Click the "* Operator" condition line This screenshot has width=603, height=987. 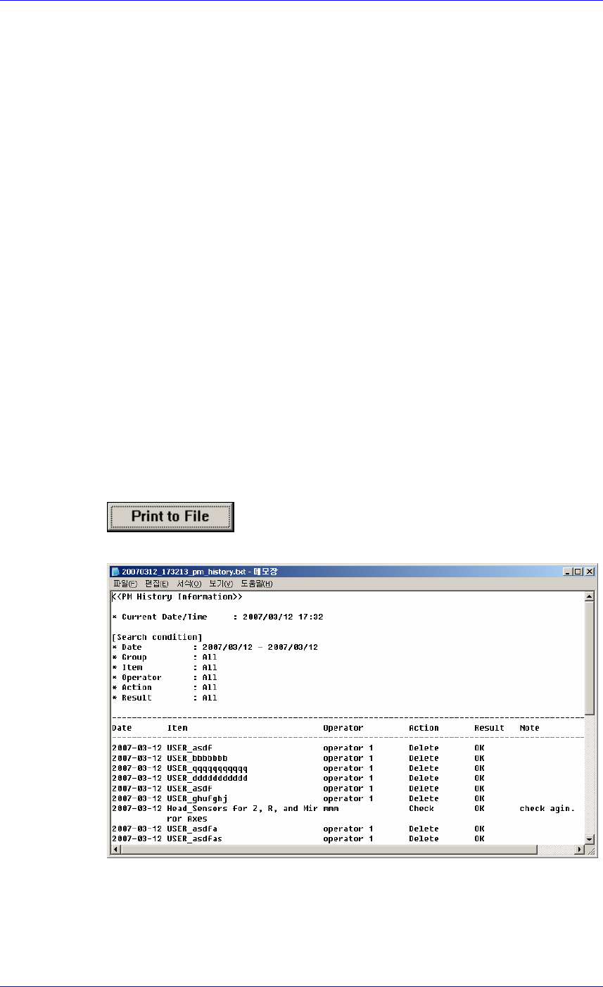[165, 677]
